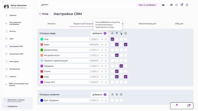198x111 pixels.
Task: Click Добавить in Статусы клиента section
Action: coord(99,95)
